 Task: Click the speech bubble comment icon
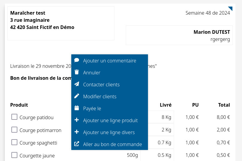pos(77,60)
